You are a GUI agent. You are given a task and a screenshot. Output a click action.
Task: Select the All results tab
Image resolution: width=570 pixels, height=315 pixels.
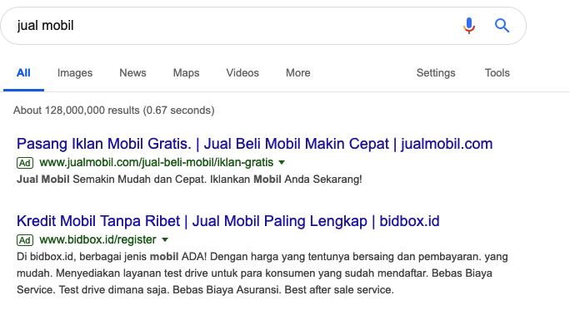tap(23, 73)
